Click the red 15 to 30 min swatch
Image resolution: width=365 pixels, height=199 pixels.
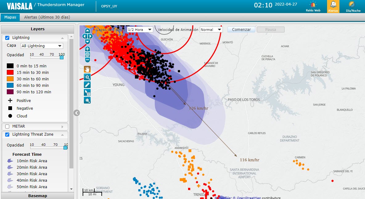10,72
